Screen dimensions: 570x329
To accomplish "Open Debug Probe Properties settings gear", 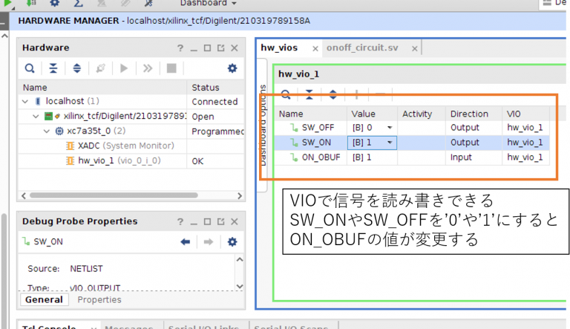I will click(x=232, y=241).
